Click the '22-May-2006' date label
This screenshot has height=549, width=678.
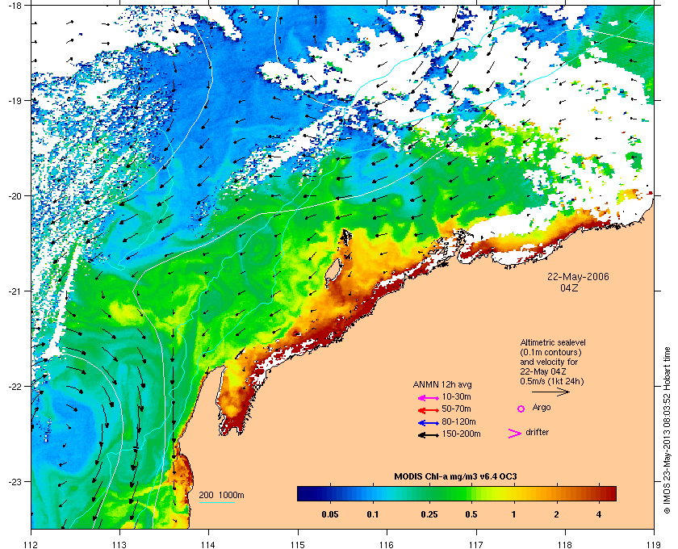tap(578, 276)
